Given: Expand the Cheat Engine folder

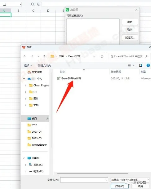Looking at the screenshot, I should (x=25, y=86).
